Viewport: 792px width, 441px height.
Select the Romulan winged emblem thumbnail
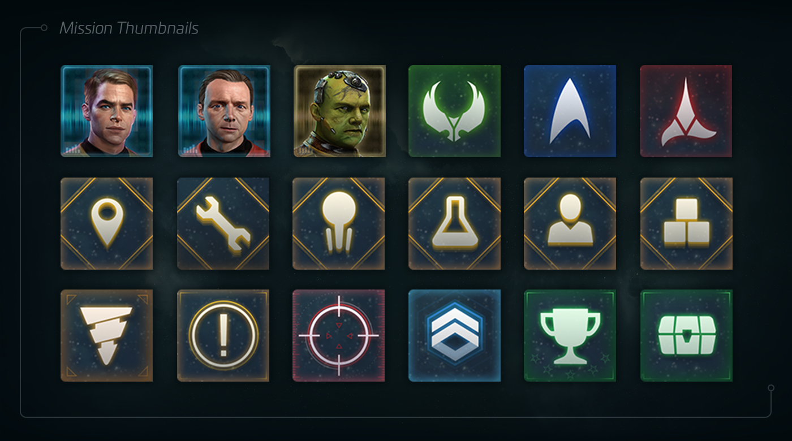pyautogui.click(x=455, y=111)
